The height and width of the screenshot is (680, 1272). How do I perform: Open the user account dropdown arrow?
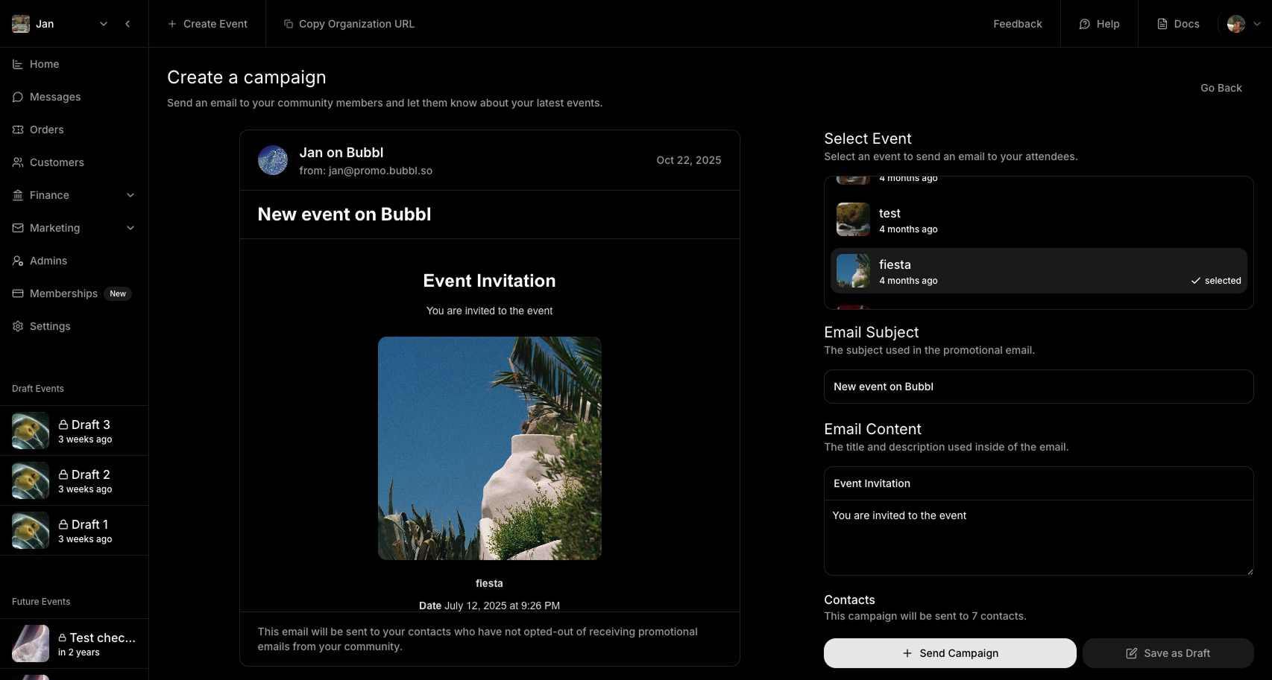(x=1256, y=24)
